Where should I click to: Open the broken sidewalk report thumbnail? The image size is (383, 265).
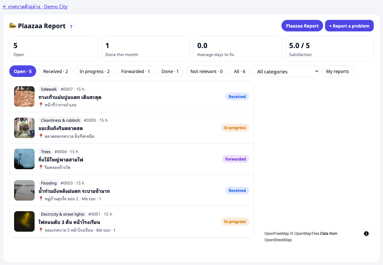point(24,96)
